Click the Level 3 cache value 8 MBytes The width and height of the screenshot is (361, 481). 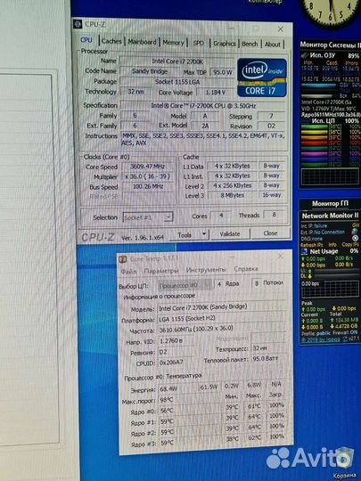click(233, 195)
